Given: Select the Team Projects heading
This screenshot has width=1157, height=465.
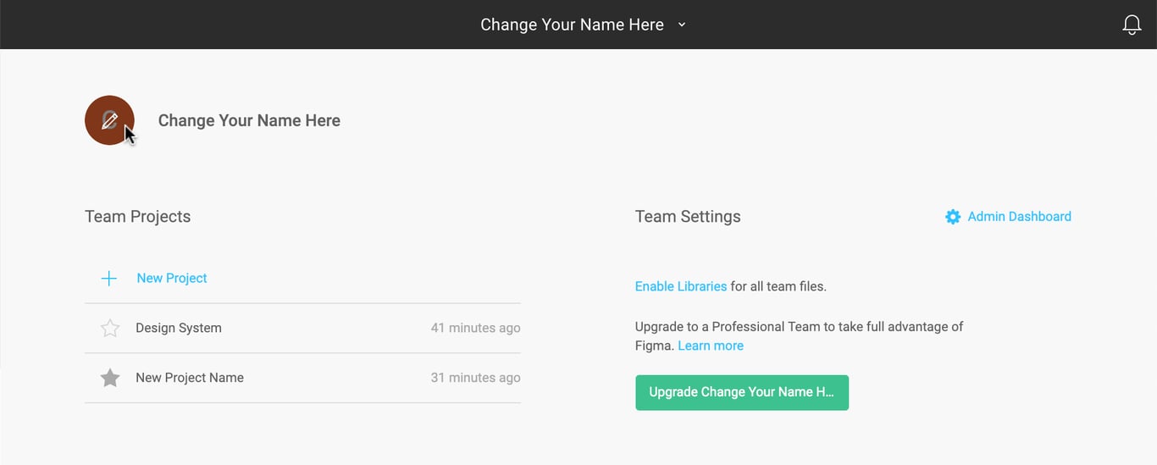Looking at the screenshot, I should [x=138, y=217].
